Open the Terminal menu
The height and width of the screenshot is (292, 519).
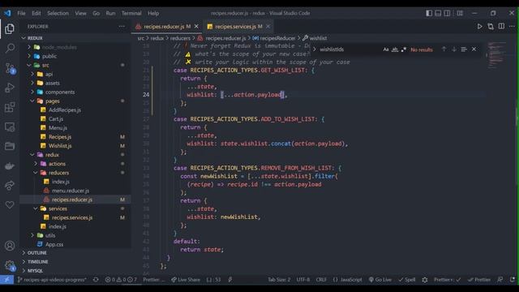click(131, 13)
